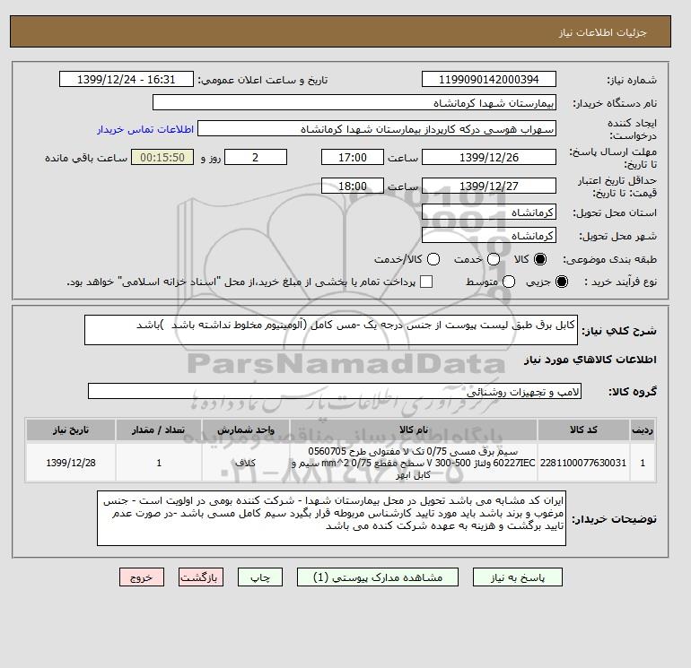This screenshot has width=691, height=668.
Task: Click need number field 1199090142000394
Action: (x=489, y=80)
